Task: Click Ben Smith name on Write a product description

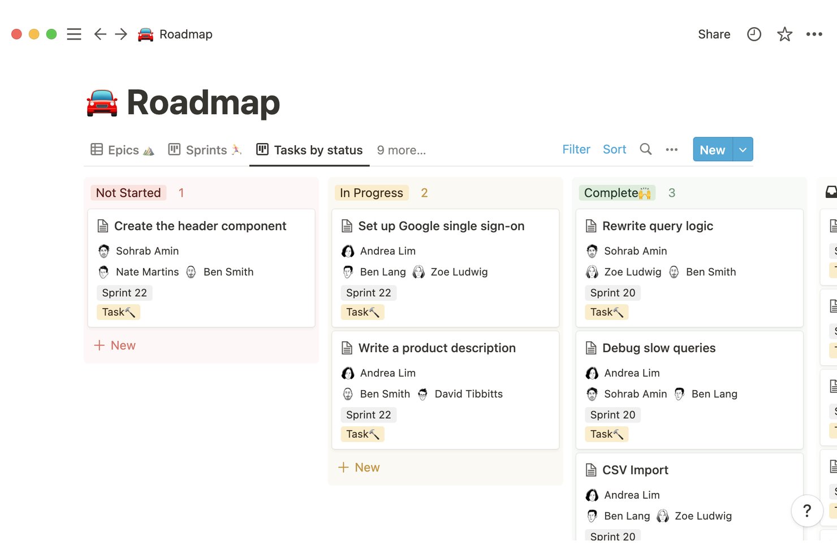Action: pyautogui.click(x=385, y=394)
